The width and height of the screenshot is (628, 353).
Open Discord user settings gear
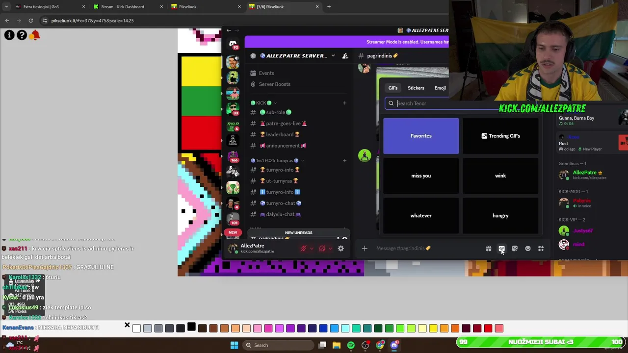tap(340, 249)
